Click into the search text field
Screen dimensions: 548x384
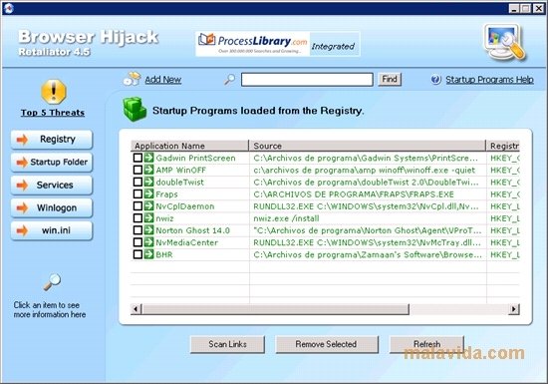[307, 80]
